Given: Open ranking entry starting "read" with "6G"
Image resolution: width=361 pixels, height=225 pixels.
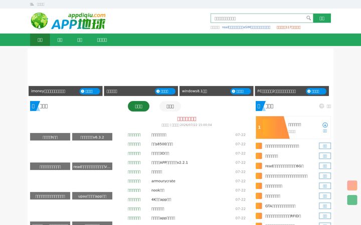Looking at the screenshot, I should [x=284, y=166].
